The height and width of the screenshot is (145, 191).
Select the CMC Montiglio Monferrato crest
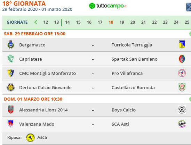pyautogui.click(x=11, y=73)
